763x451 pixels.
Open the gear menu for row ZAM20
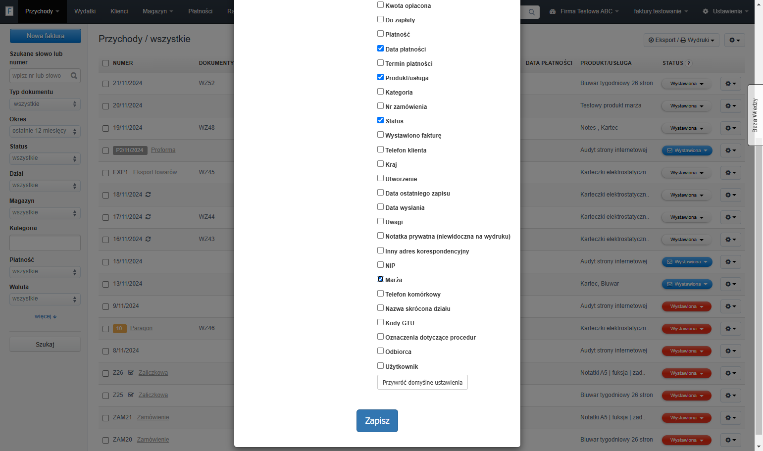[731, 440]
